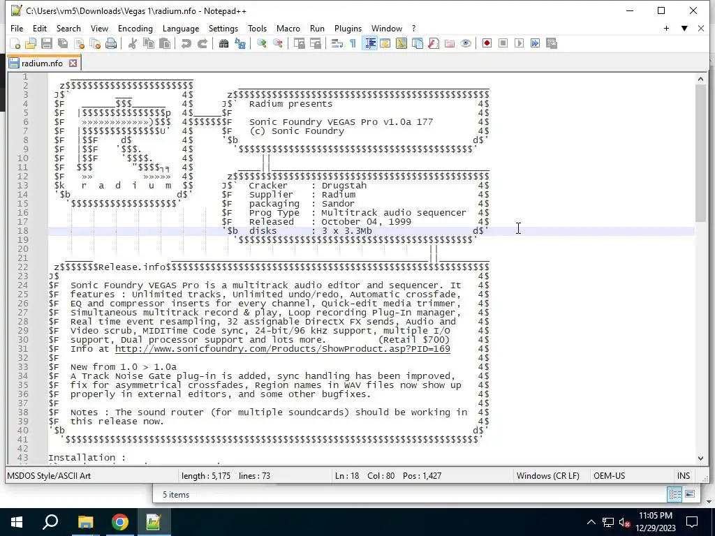Open the Language menu

tap(181, 28)
